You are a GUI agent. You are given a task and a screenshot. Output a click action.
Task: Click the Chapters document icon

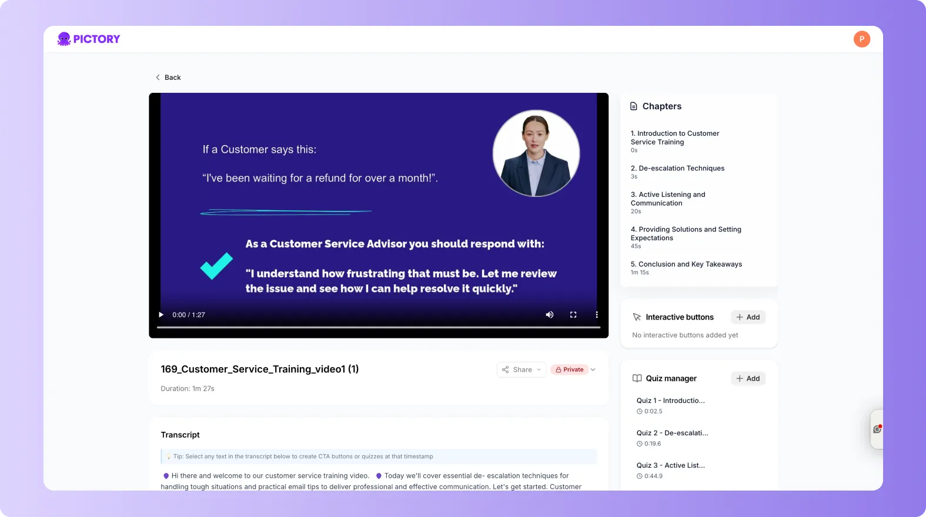point(634,106)
